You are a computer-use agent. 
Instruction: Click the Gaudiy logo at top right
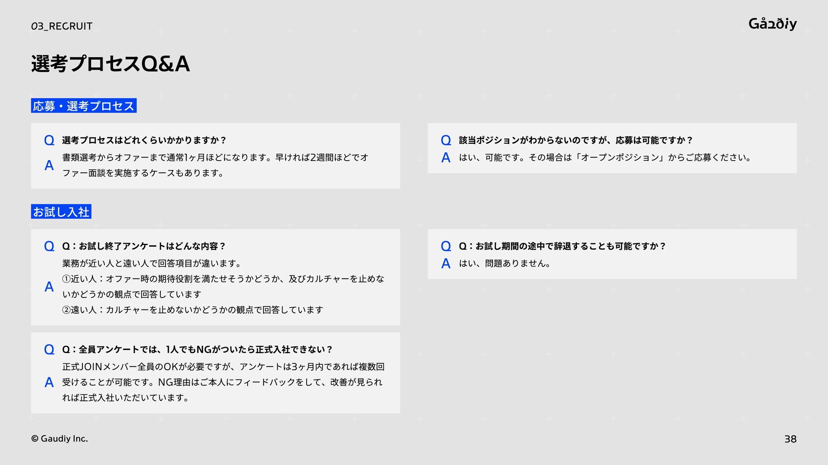pos(772,24)
